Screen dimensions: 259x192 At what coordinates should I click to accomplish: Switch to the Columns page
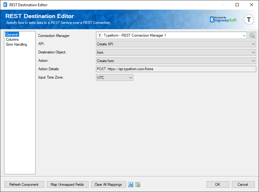pos(12,39)
